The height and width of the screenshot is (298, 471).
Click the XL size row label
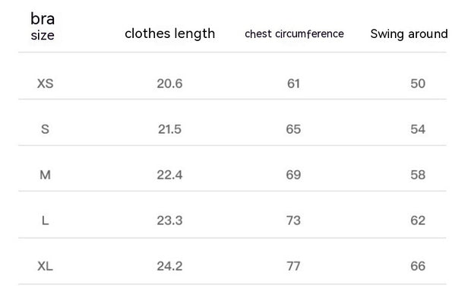pos(45,266)
